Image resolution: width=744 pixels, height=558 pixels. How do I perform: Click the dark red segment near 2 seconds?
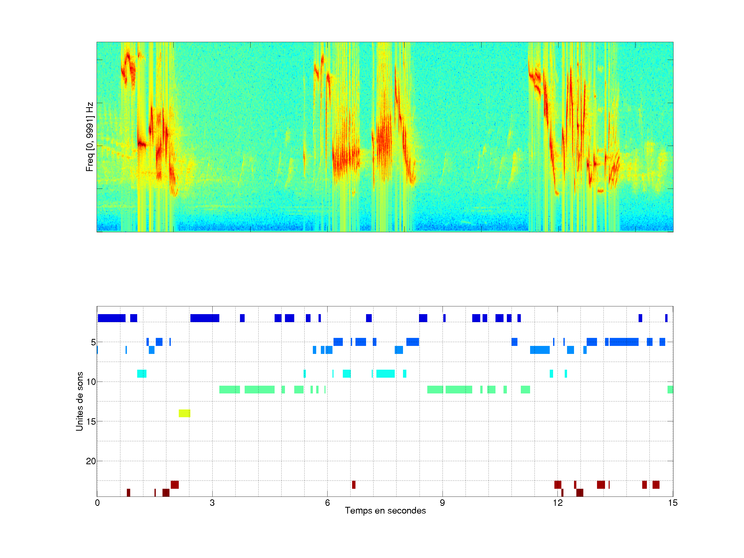coord(175,485)
